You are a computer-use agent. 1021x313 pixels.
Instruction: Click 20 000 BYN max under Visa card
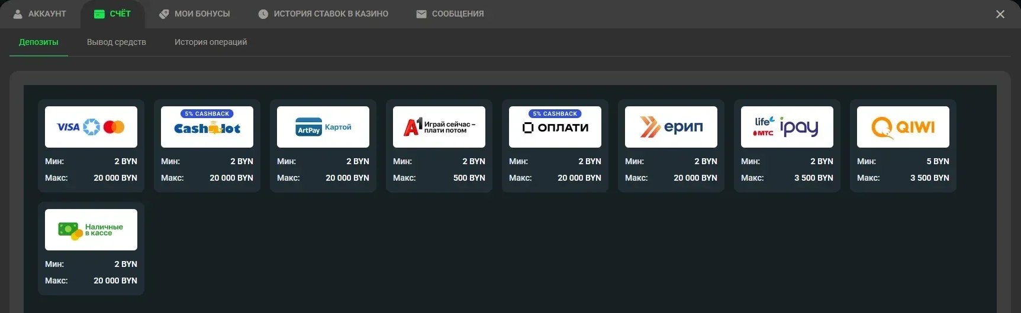click(115, 178)
